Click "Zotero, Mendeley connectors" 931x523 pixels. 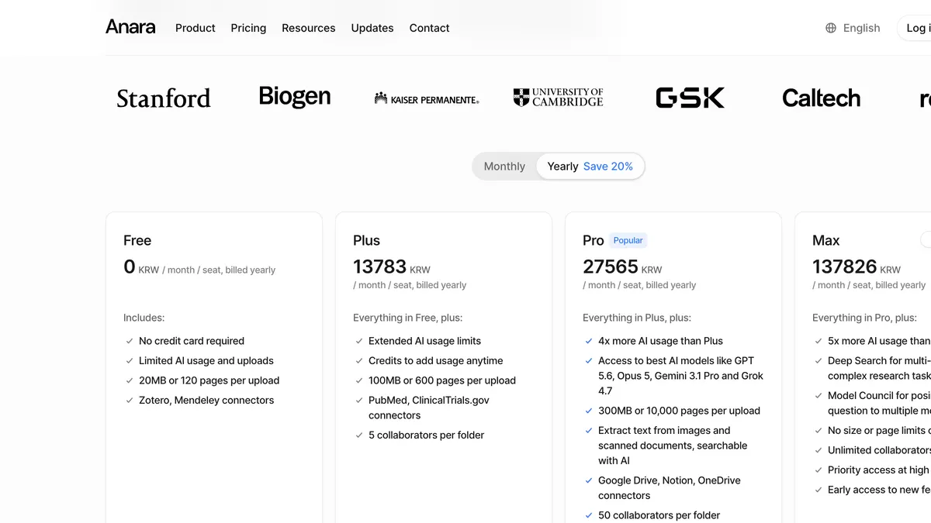tap(206, 400)
